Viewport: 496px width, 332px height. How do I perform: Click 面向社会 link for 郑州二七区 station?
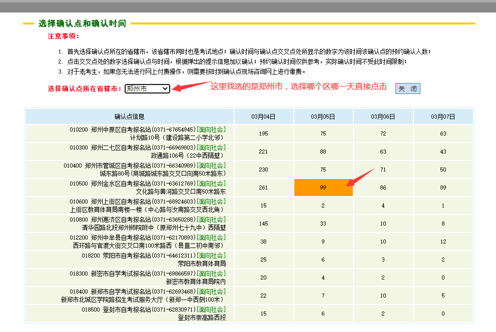coord(211,147)
